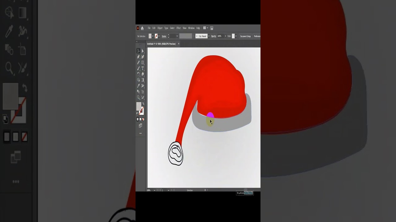Open the Edit menu
The height and width of the screenshot is (222, 396).
click(154, 28)
